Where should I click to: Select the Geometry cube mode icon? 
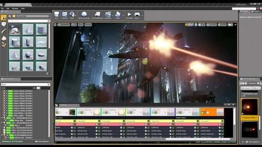(x=4, y=24)
